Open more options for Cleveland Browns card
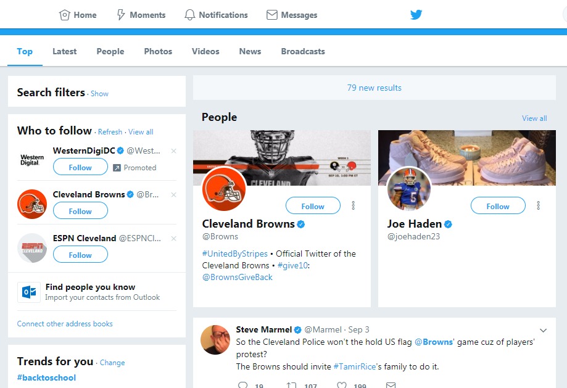The height and width of the screenshot is (388, 567). (353, 205)
